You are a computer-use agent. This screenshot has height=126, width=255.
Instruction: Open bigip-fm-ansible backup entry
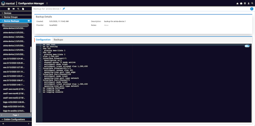click(x=14, y=111)
